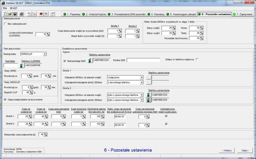Click the Retransmisja phone number +48678901234
256x159 pixels.
click(101, 60)
